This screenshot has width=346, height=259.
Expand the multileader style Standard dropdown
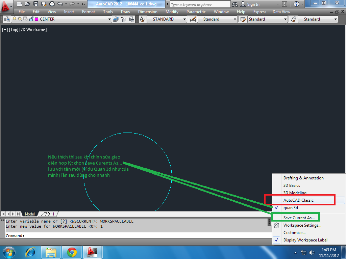pyautogui.click(x=336, y=19)
